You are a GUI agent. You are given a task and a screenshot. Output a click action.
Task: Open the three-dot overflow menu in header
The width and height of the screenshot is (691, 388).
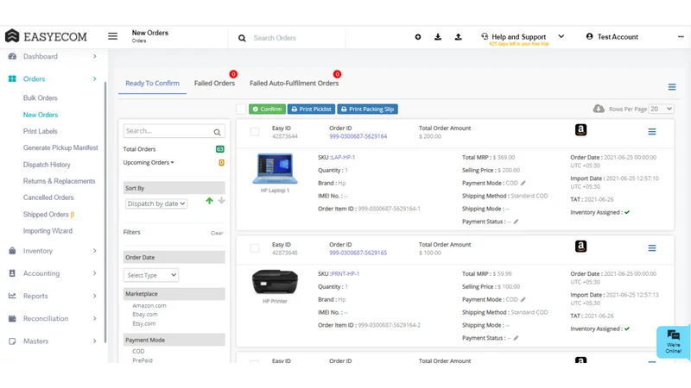click(681, 37)
